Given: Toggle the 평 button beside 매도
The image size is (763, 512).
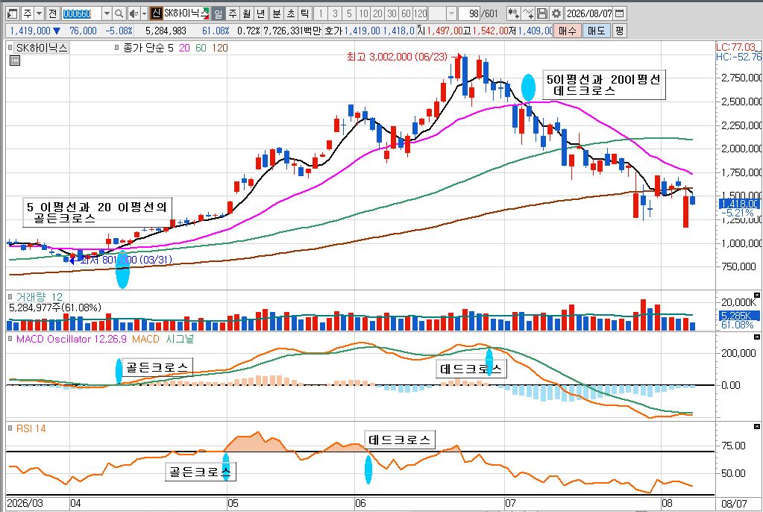Looking at the screenshot, I should (x=620, y=31).
